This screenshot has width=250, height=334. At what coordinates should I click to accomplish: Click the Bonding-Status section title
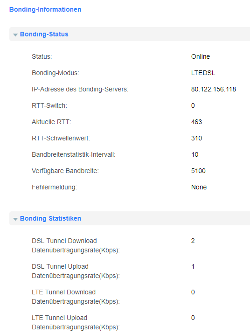44,35
